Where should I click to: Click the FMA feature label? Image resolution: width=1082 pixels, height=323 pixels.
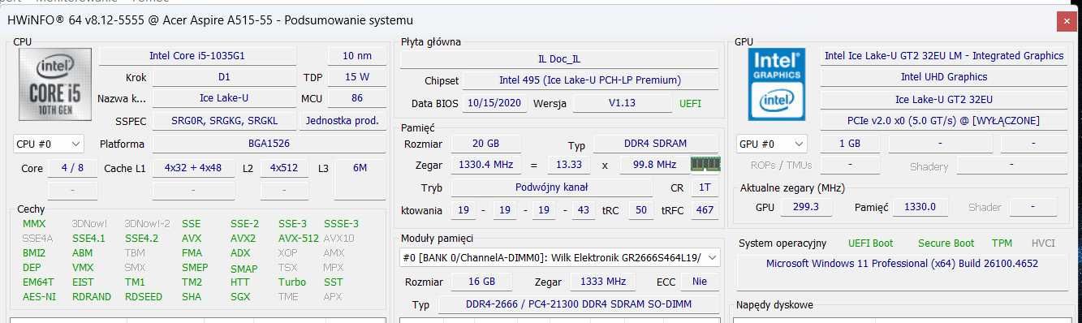click(x=192, y=253)
